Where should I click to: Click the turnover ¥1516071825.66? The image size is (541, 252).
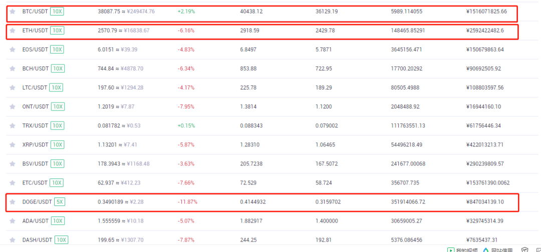click(x=486, y=11)
